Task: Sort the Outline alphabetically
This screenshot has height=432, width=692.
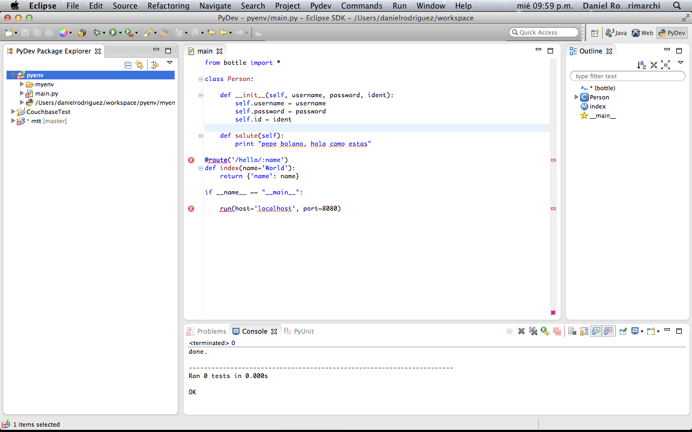Action: click(x=642, y=65)
